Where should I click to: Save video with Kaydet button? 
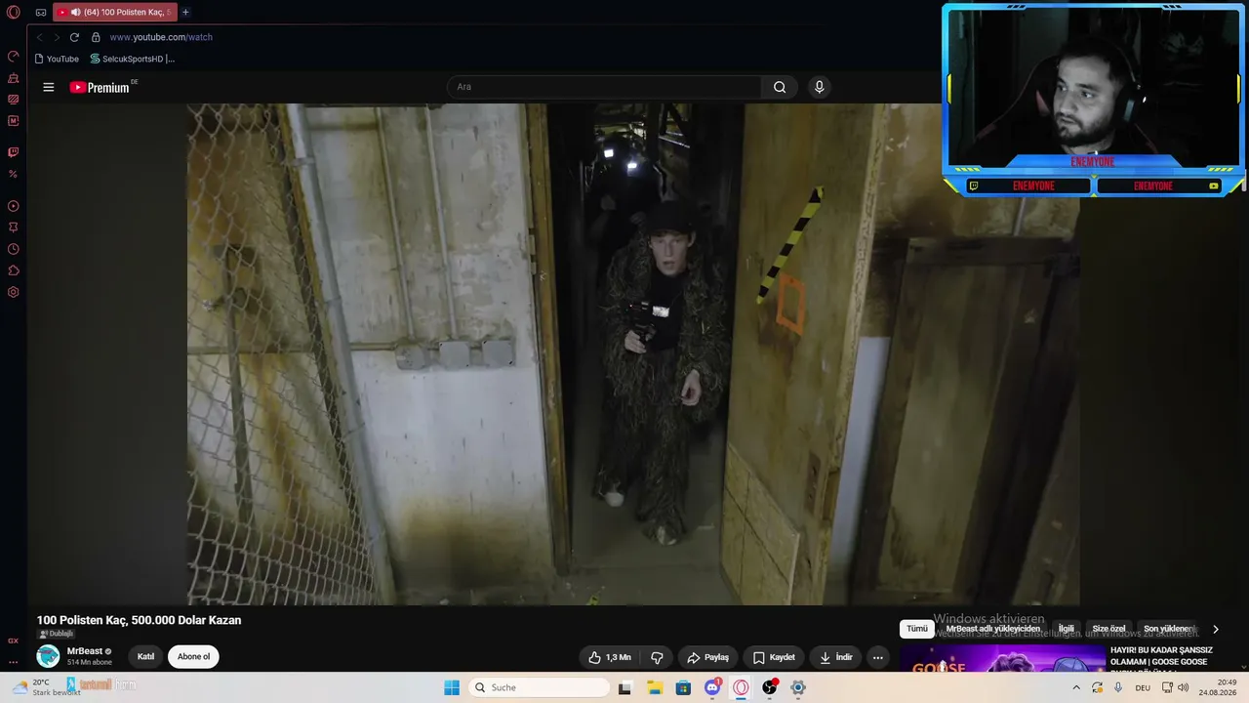point(774,657)
